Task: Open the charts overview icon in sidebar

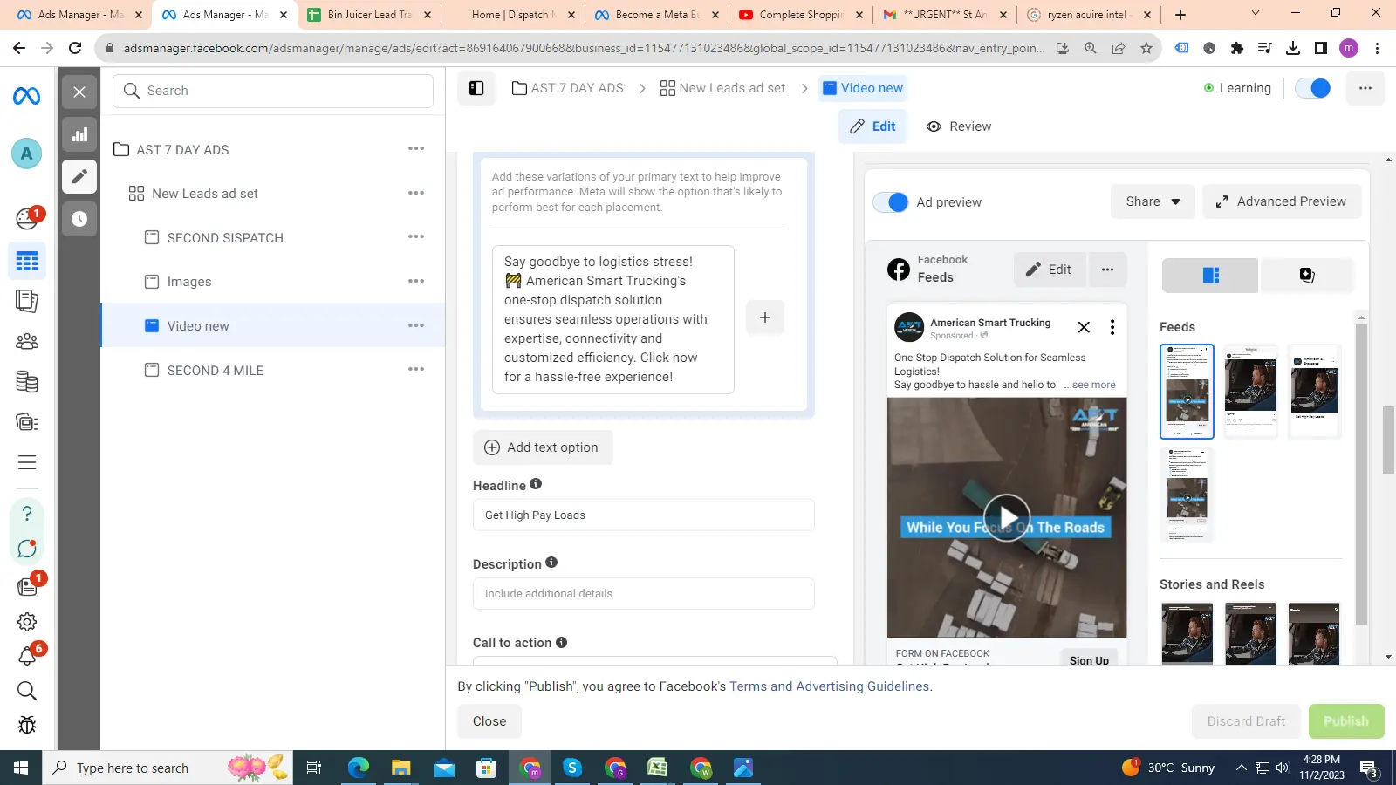Action: coord(79,134)
